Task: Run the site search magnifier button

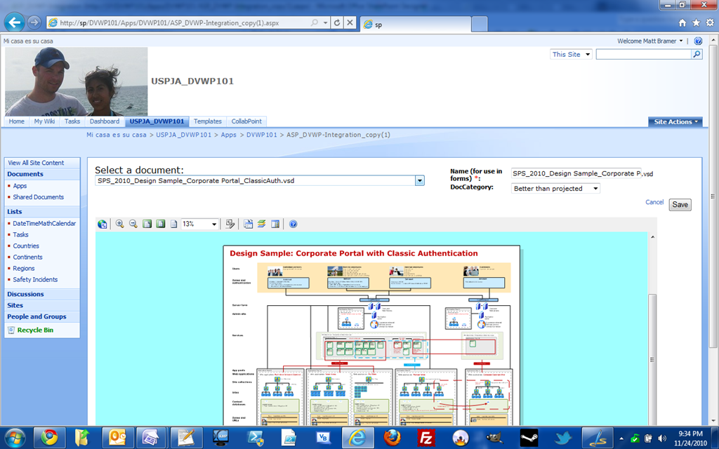Action: click(x=697, y=54)
